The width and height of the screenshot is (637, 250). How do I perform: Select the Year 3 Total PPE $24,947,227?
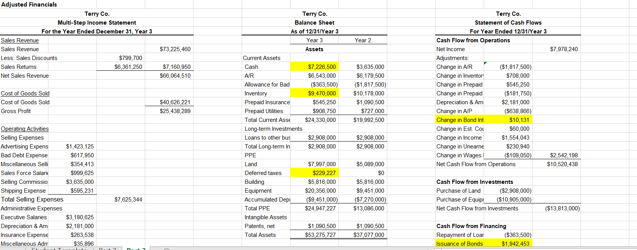click(320, 208)
